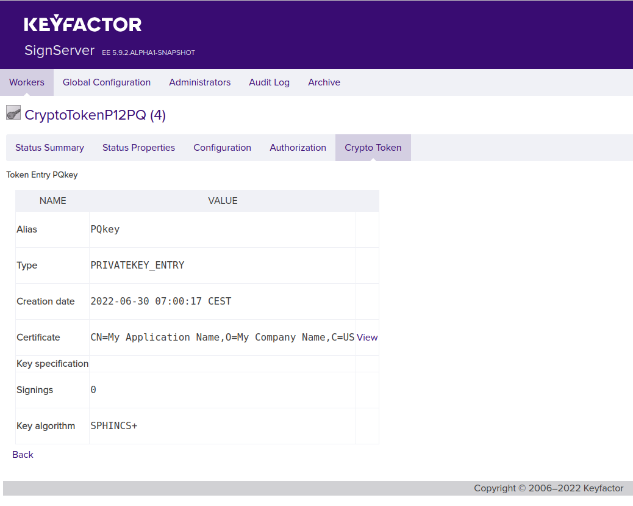Open the Configuration tab

tap(222, 148)
